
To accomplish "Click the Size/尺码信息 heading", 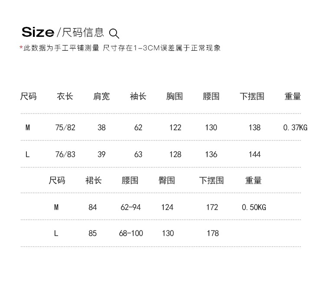I will [63, 32].
